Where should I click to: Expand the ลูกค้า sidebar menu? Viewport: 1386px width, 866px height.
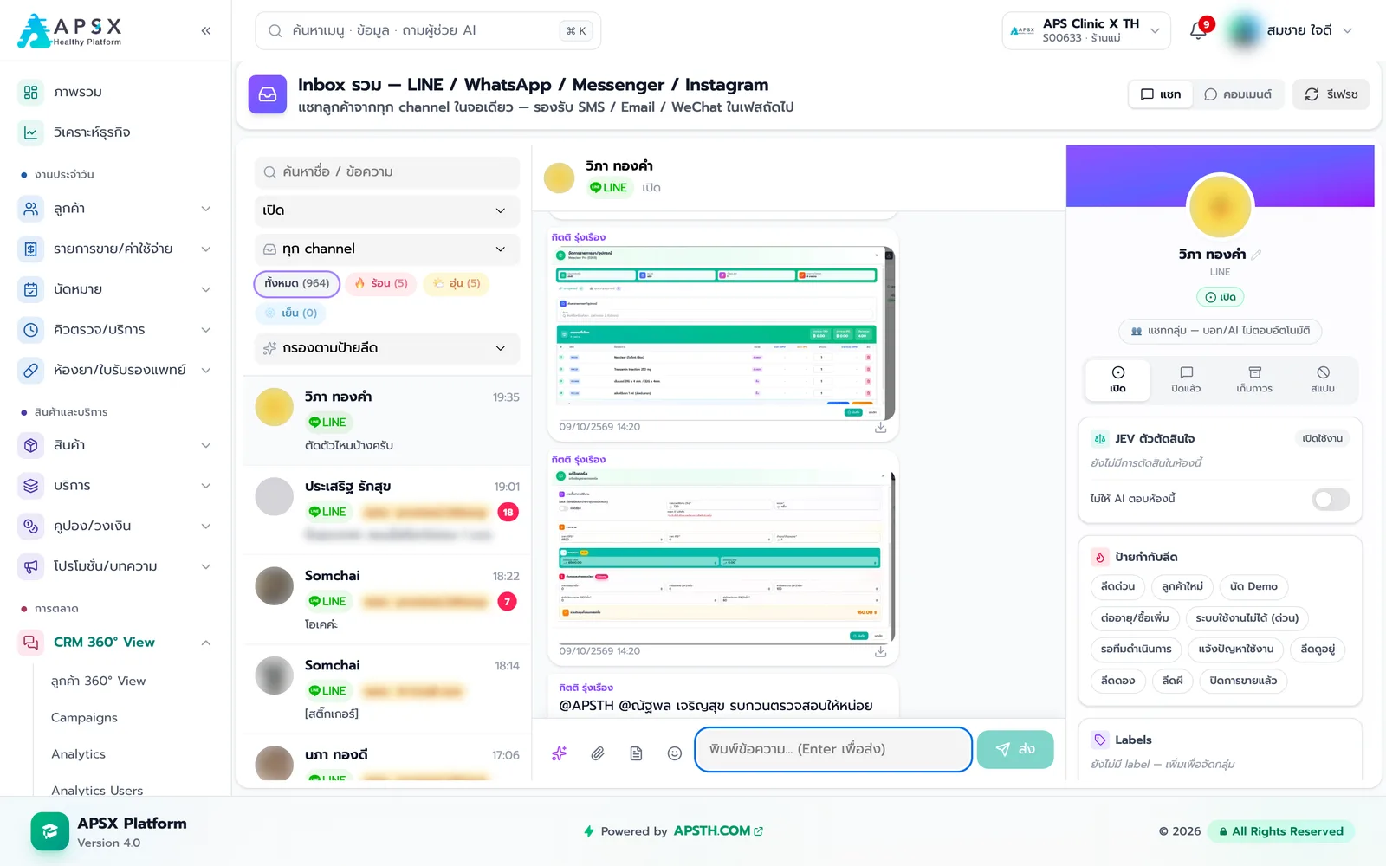(115, 209)
